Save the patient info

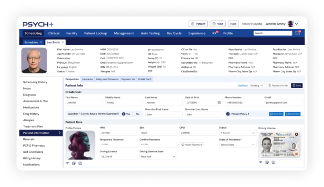tap(297, 86)
